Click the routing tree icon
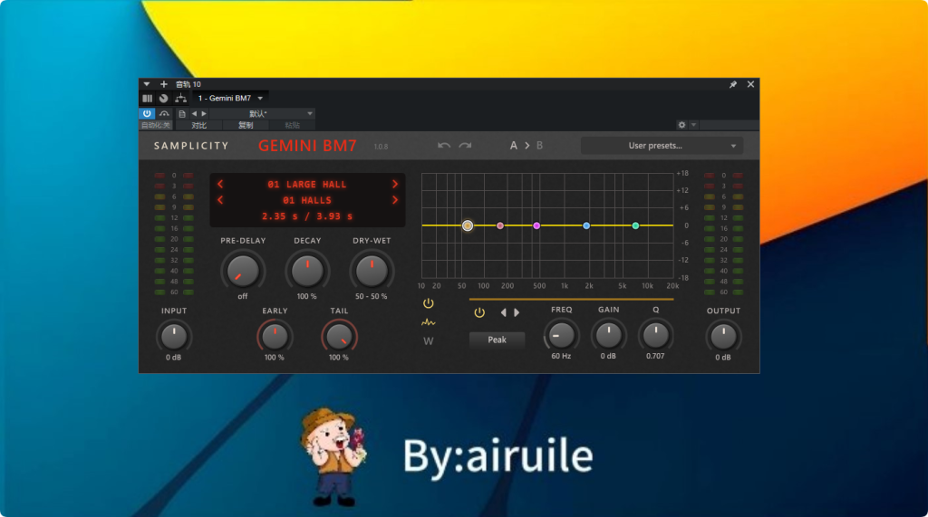 click(x=180, y=98)
